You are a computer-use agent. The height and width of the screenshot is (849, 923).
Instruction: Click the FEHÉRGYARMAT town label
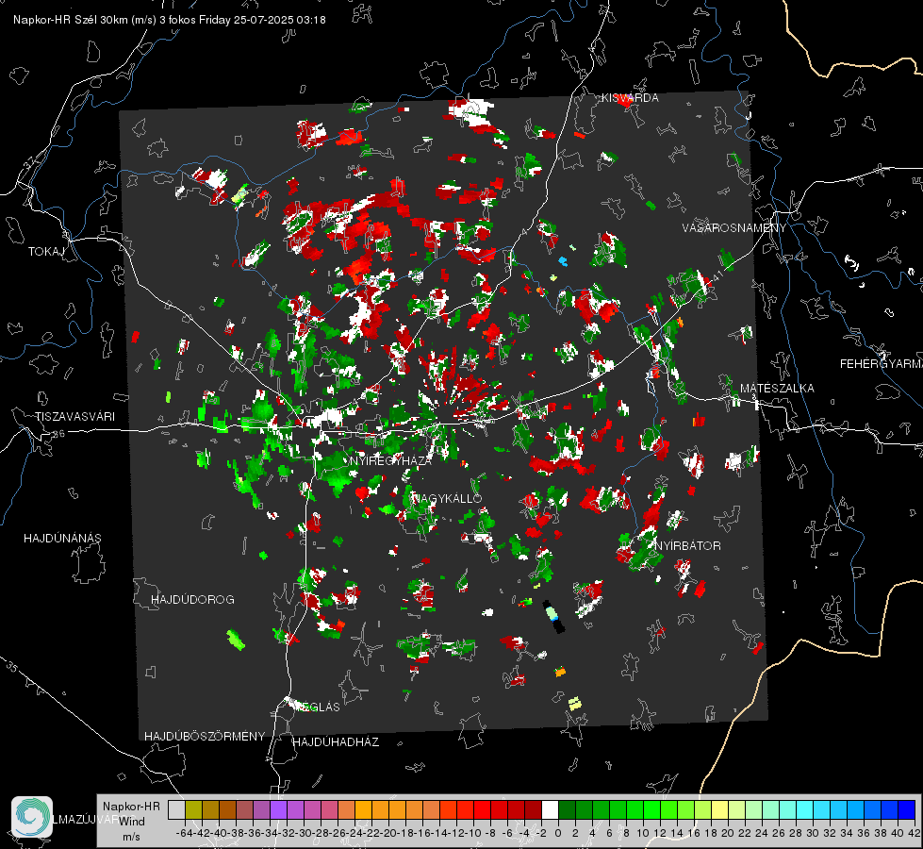tap(882, 364)
